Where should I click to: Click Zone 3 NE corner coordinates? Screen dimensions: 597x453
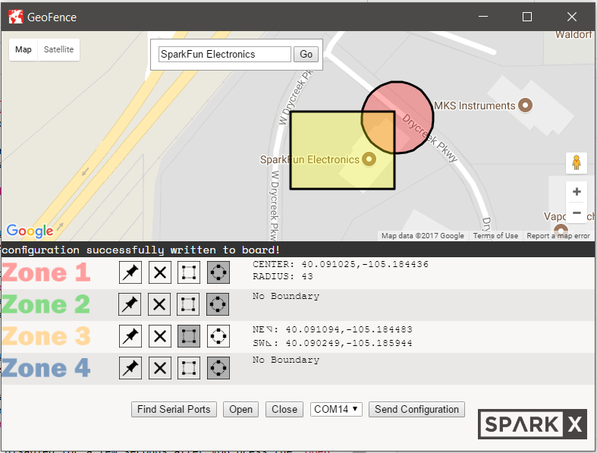click(332, 329)
